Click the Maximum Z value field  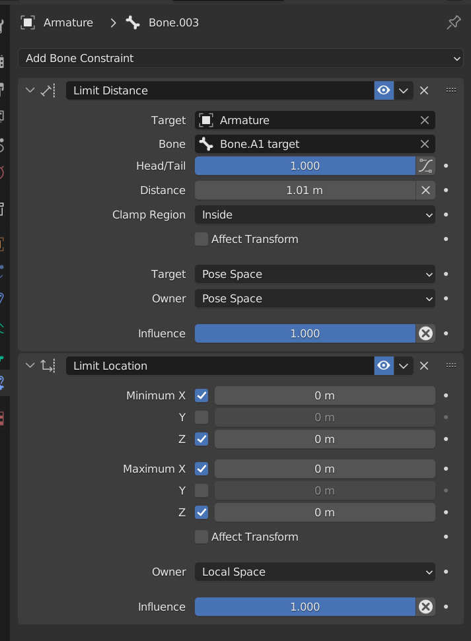[x=324, y=512]
